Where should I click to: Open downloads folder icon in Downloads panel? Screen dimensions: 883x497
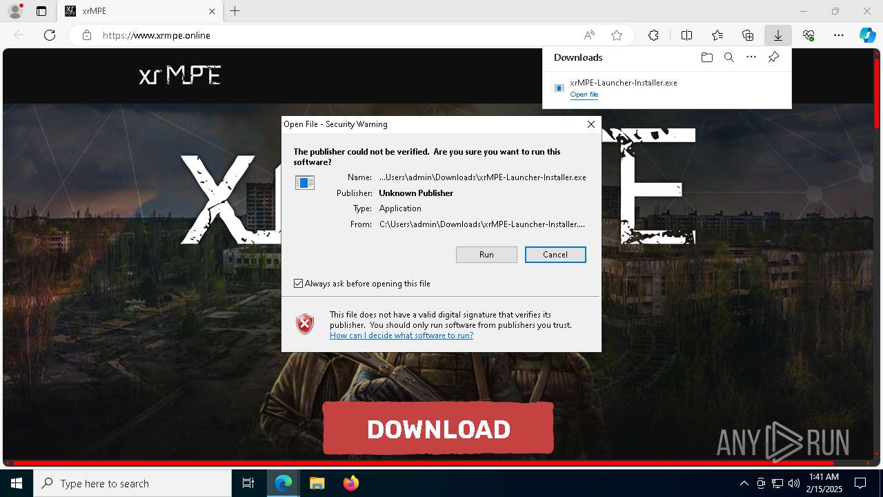coord(706,57)
